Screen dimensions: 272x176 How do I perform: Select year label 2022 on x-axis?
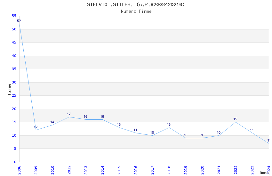236,170
